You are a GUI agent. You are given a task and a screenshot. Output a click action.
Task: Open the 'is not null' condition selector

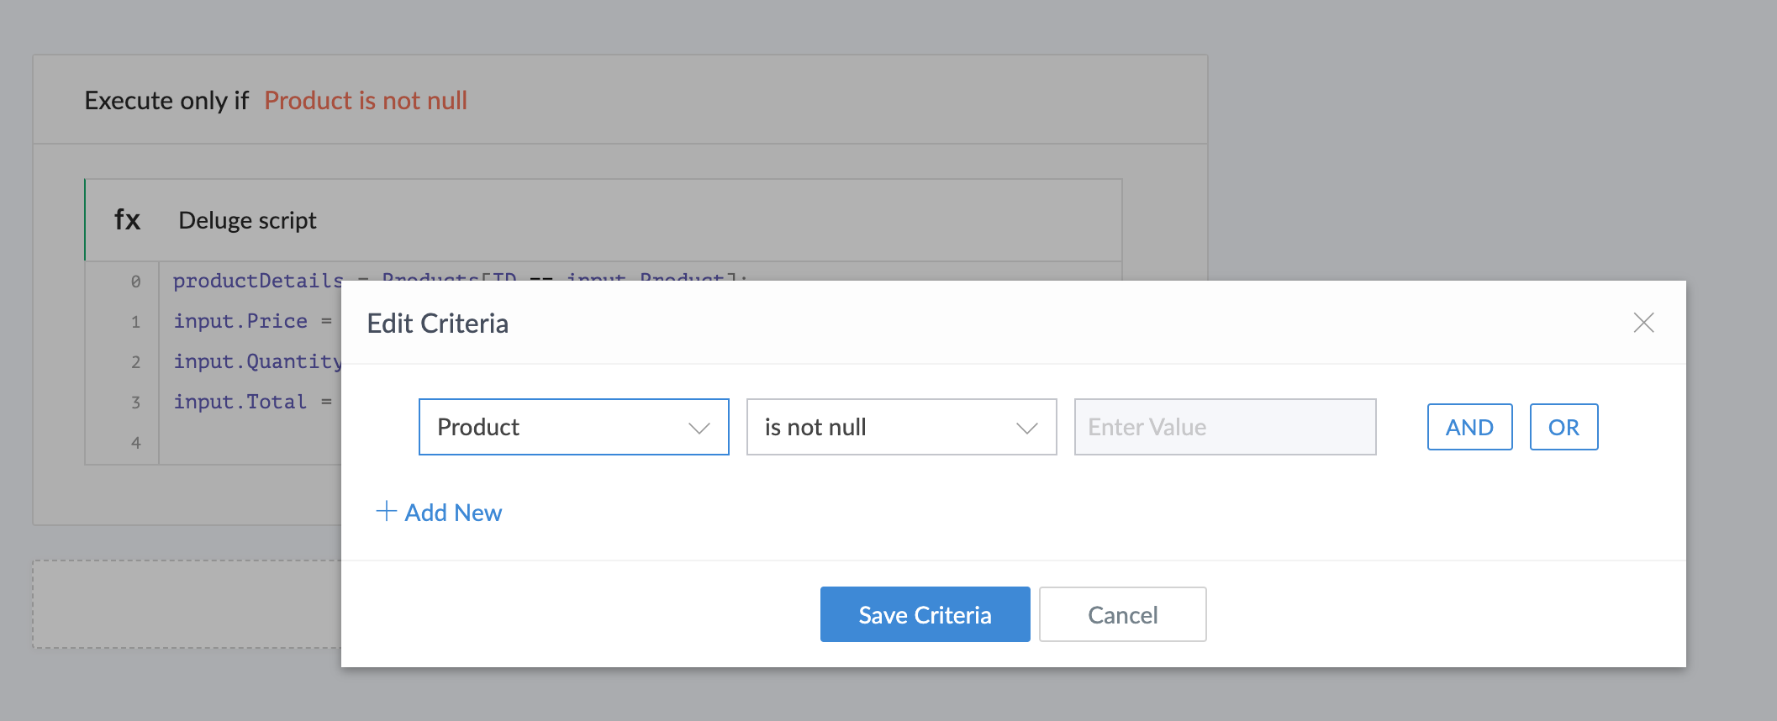click(901, 427)
